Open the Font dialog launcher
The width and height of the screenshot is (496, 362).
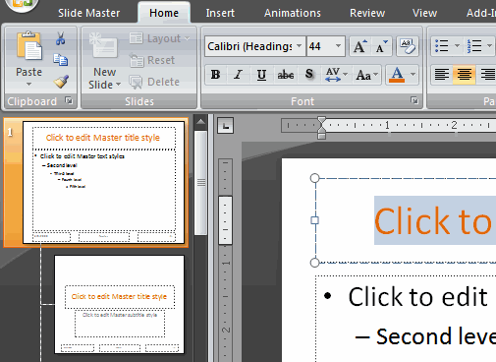[x=414, y=100]
